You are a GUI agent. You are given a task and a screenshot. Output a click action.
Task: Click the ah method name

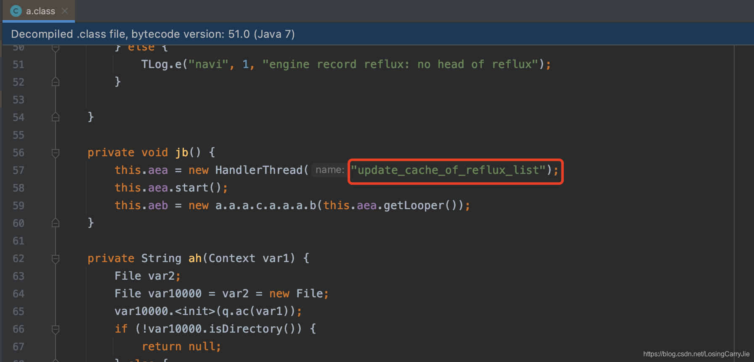[195, 258]
